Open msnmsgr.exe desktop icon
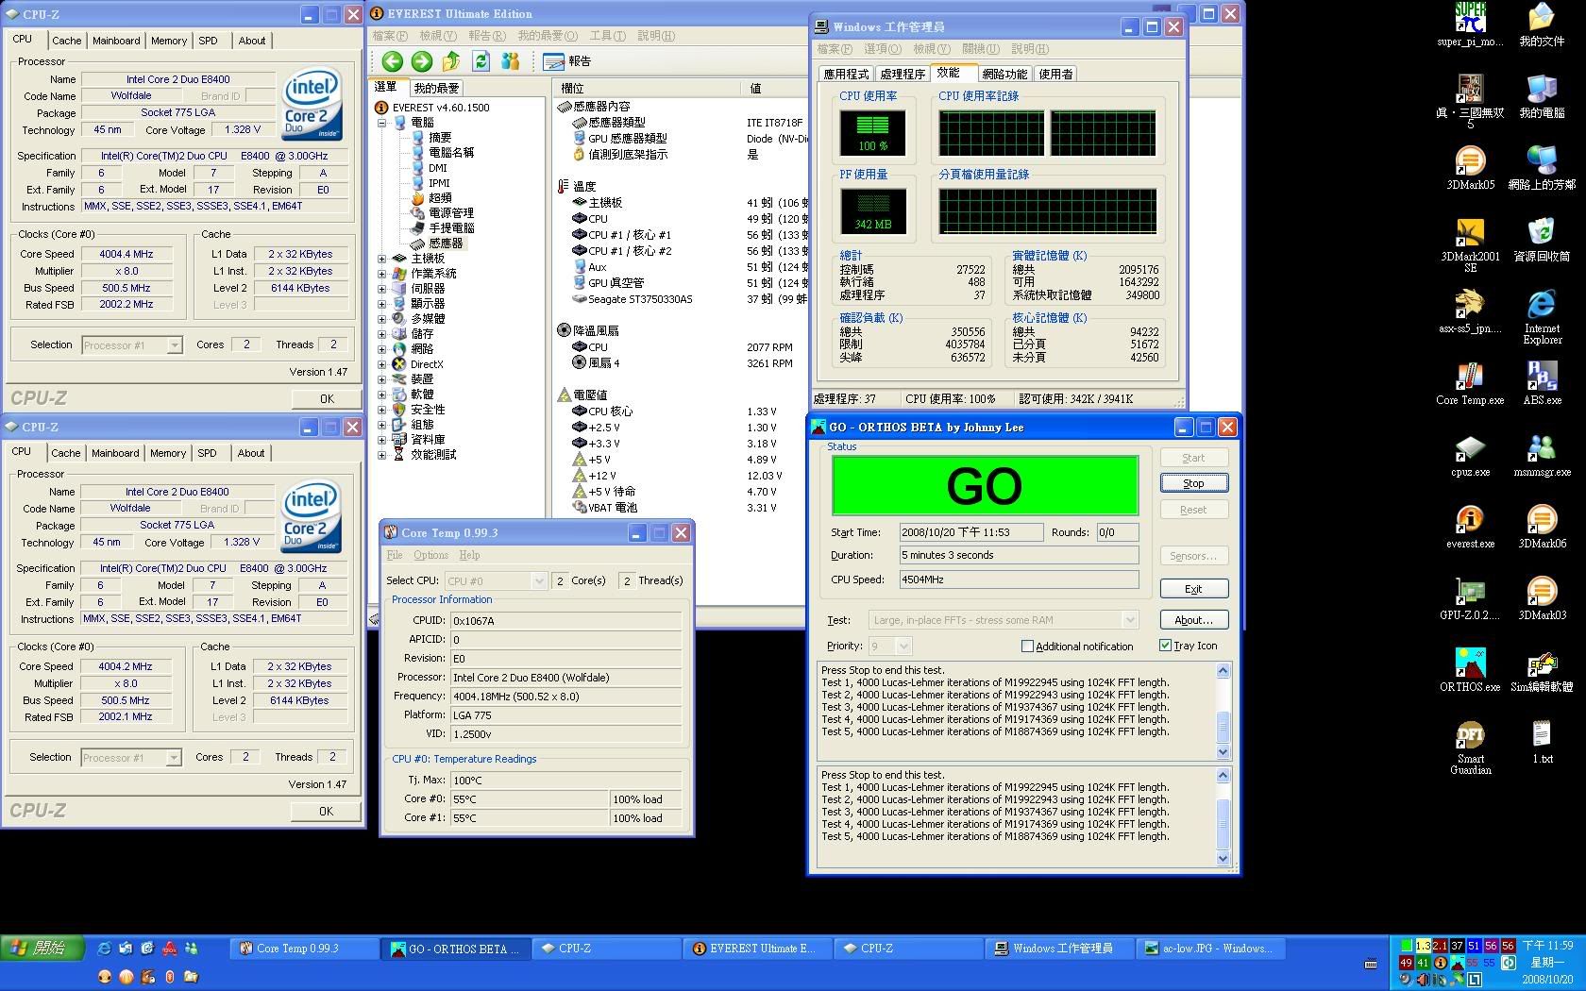Viewport: 1586px width, 991px height. tap(1542, 456)
